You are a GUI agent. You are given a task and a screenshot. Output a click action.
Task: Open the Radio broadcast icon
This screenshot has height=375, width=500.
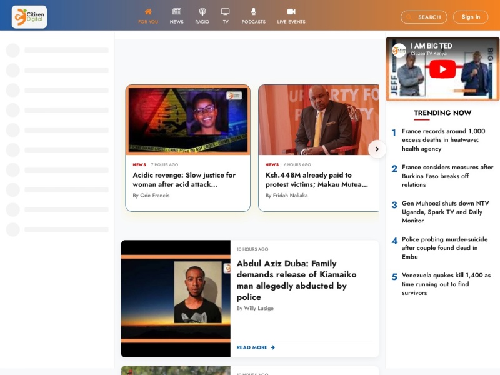click(202, 12)
